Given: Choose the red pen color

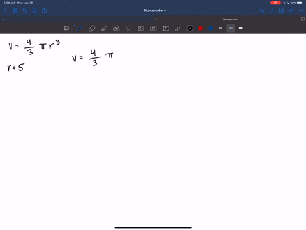Looking at the screenshot, I should [x=200, y=28].
